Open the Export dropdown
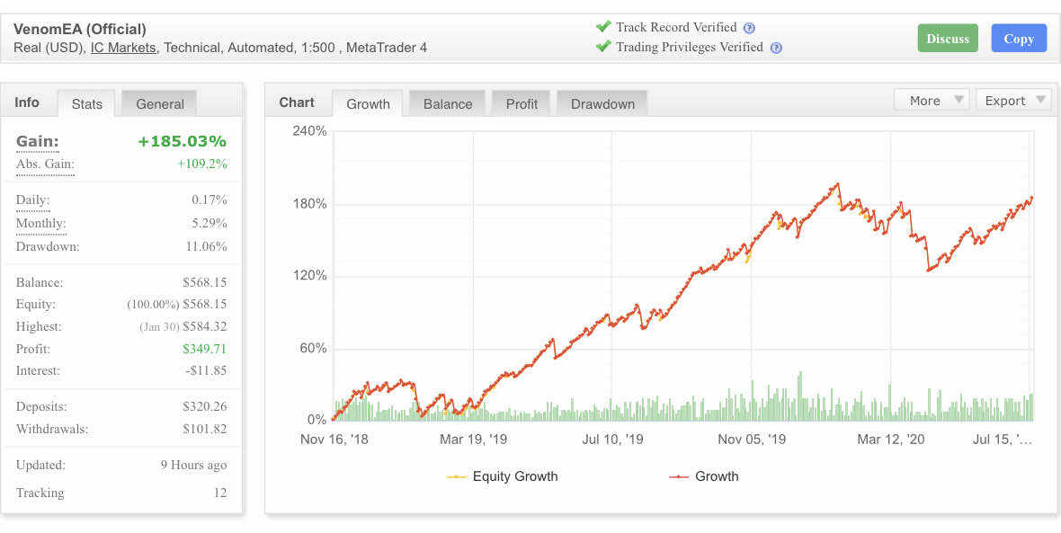 coord(1012,100)
